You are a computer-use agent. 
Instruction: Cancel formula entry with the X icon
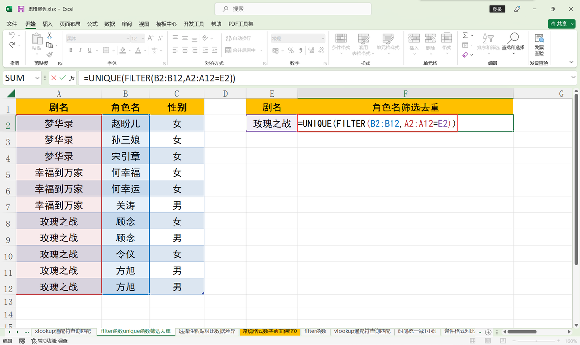point(54,78)
